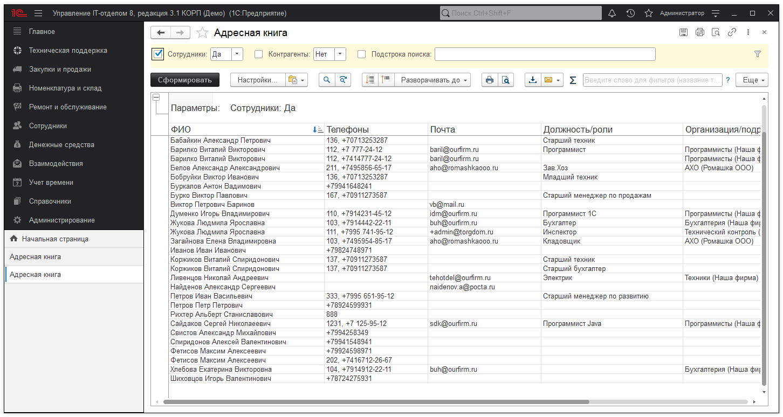Click the save report download icon
The width and height of the screenshot is (783, 417).
(533, 80)
